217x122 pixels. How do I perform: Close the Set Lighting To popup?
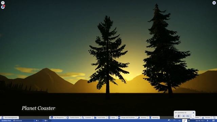pyautogui.click(x=193, y=113)
